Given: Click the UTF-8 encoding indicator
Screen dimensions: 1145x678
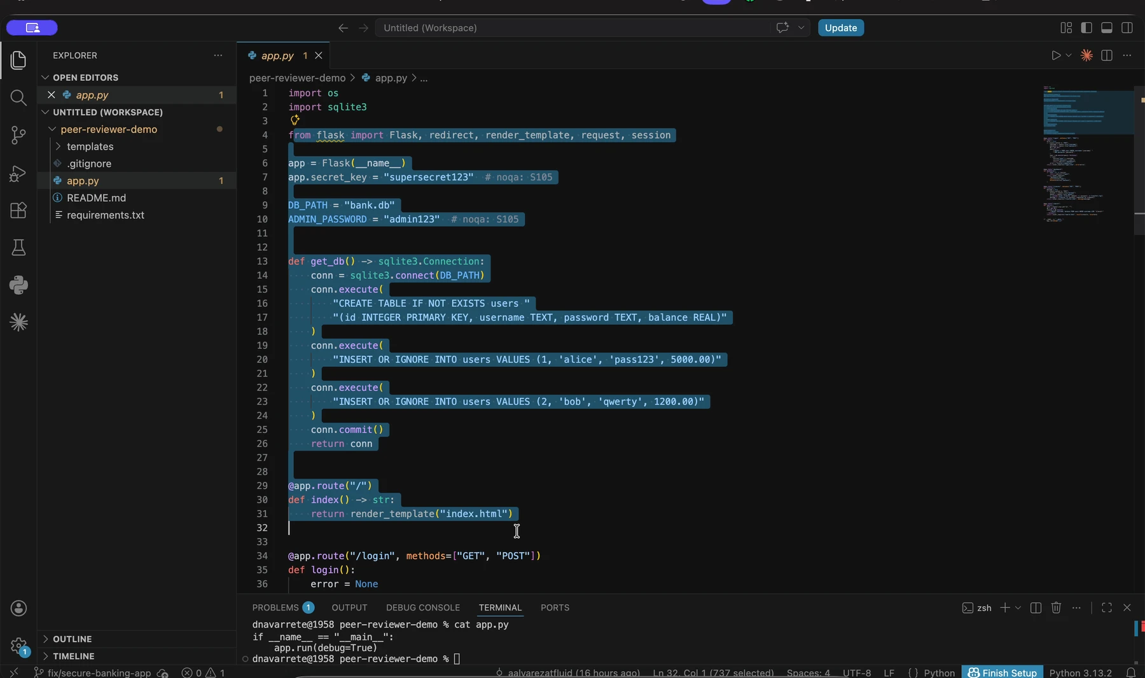Looking at the screenshot, I should 857,672.
